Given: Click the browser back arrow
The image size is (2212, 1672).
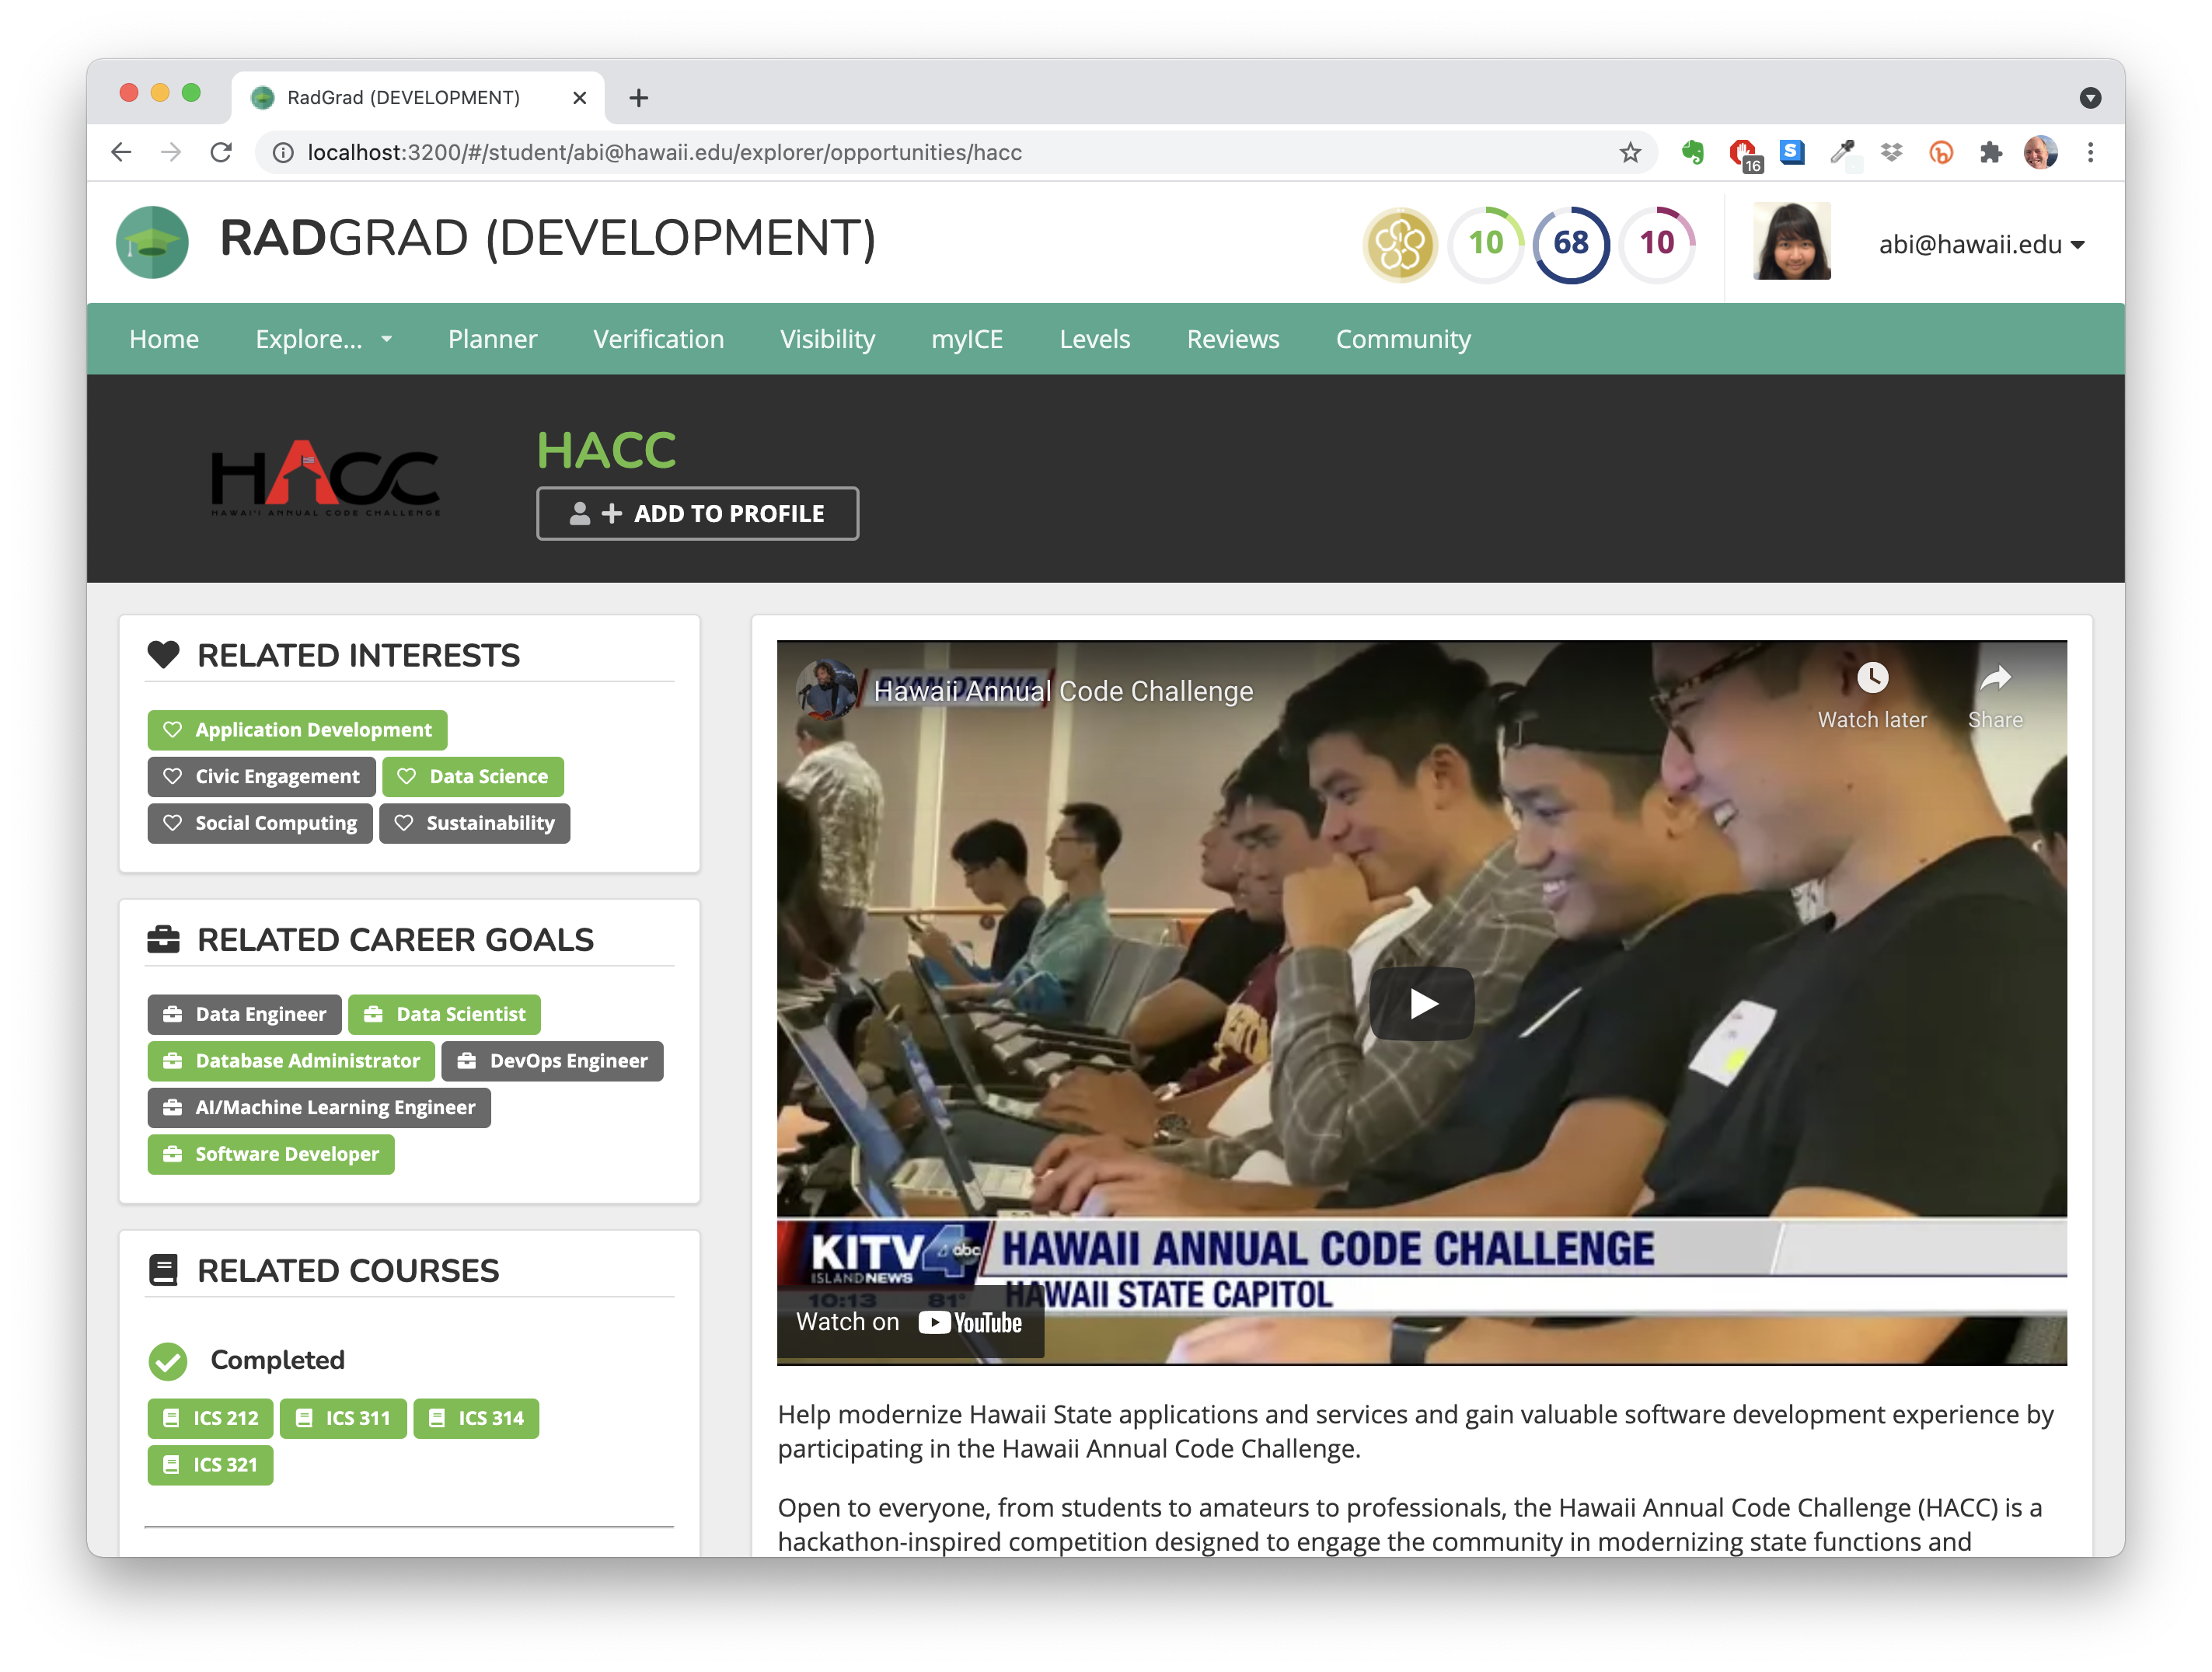Looking at the screenshot, I should [121, 152].
